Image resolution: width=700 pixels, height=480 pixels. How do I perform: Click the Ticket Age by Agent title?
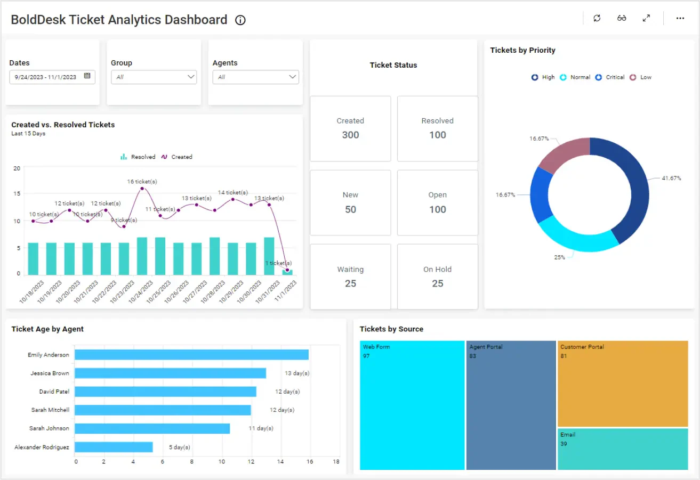(47, 329)
